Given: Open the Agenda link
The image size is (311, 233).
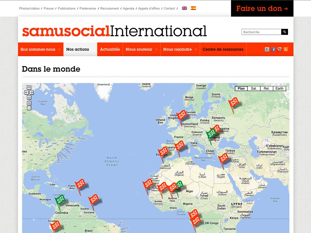Looking at the screenshot, I should [x=128, y=8].
